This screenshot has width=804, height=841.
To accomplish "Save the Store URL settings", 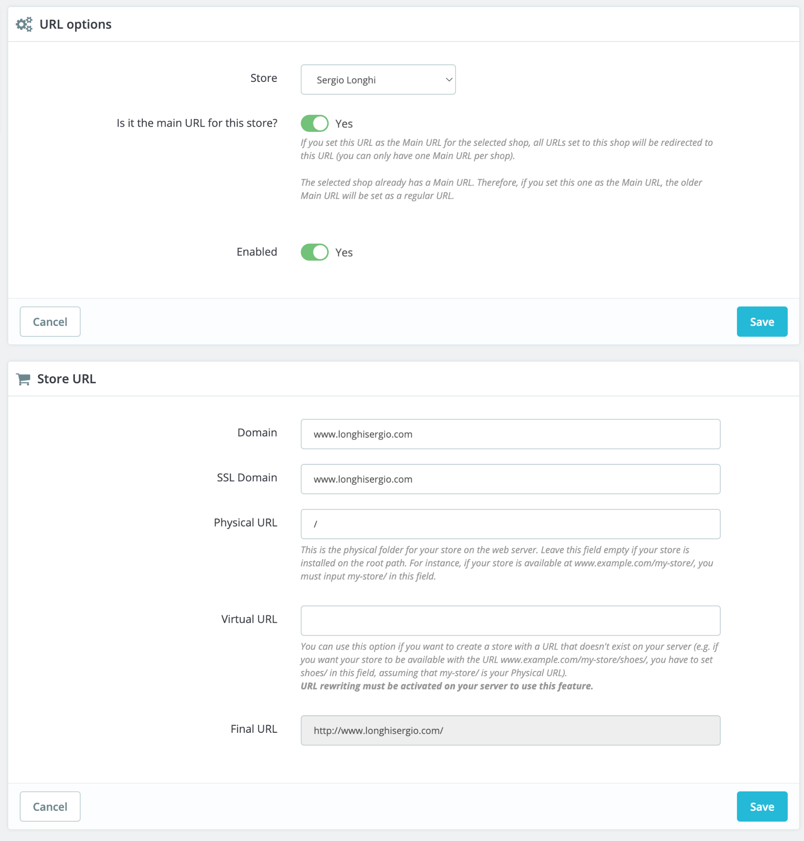I will (762, 807).
